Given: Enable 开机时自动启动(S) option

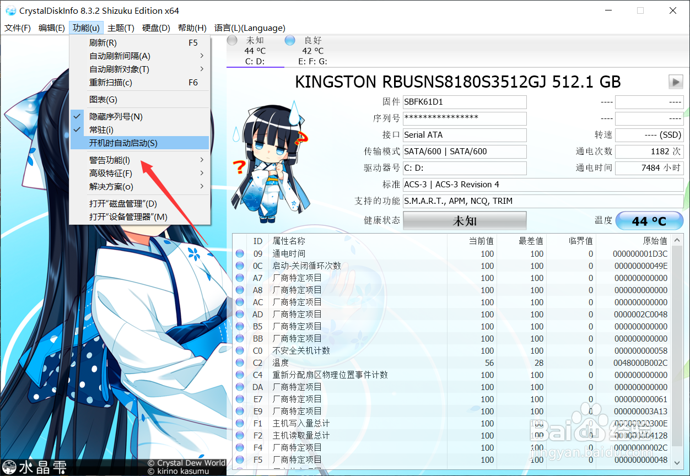Looking at the screenshot, I should coord(140,143).
